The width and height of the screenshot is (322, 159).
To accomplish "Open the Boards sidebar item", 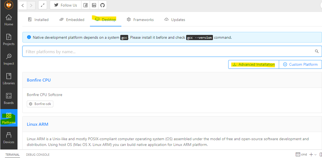I will pyautogui.click(x=9, y=98).
